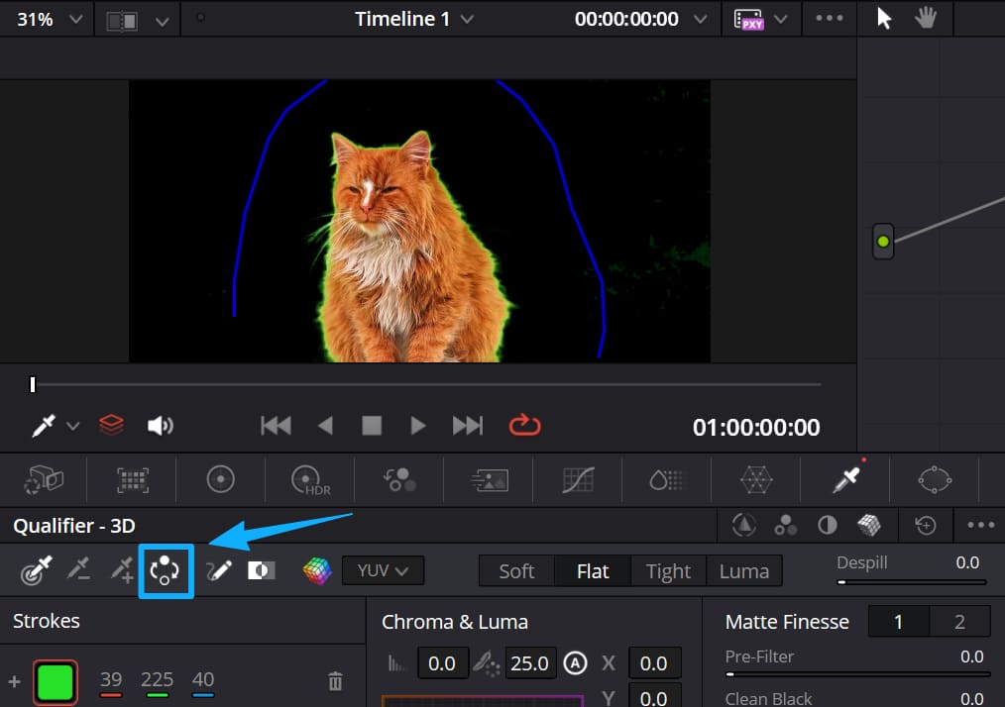Open the YUV color model dropdown
This screenshot has width=1005, height=707.
383,570
